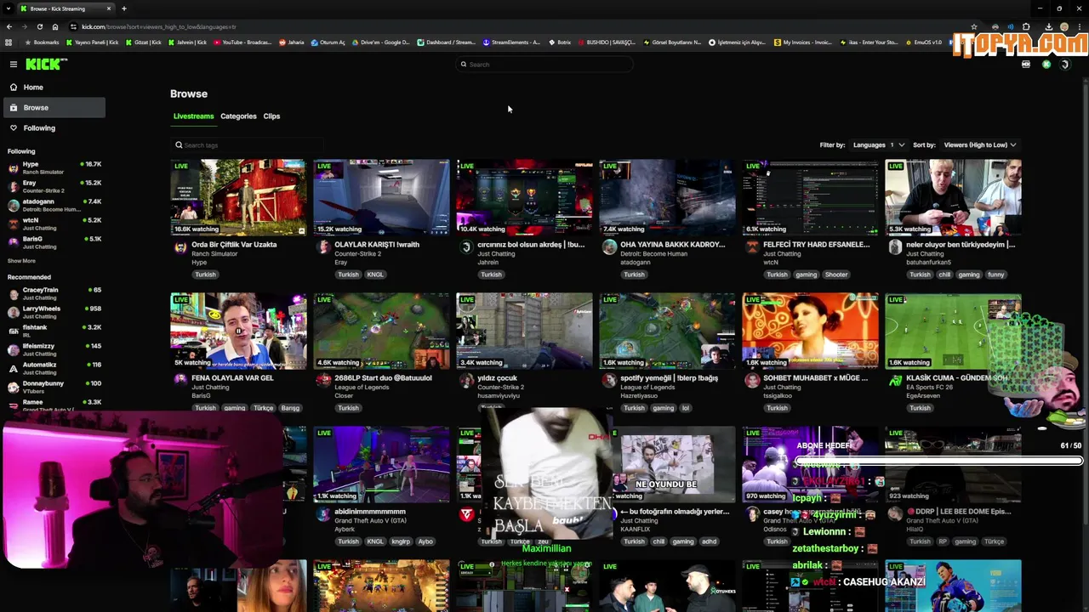This screenshot has height=612, width=1089.
Task: Close the Browse - Kick Streaming tab
Action: pos(109,8)
